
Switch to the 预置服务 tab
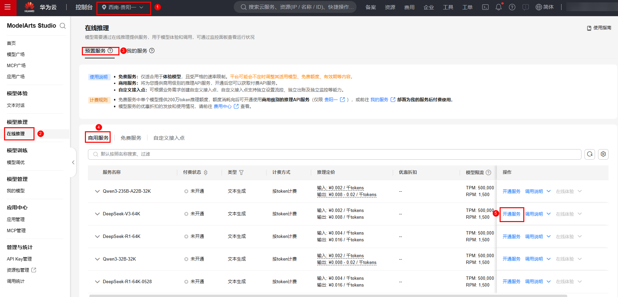click(x=95, y=51)
